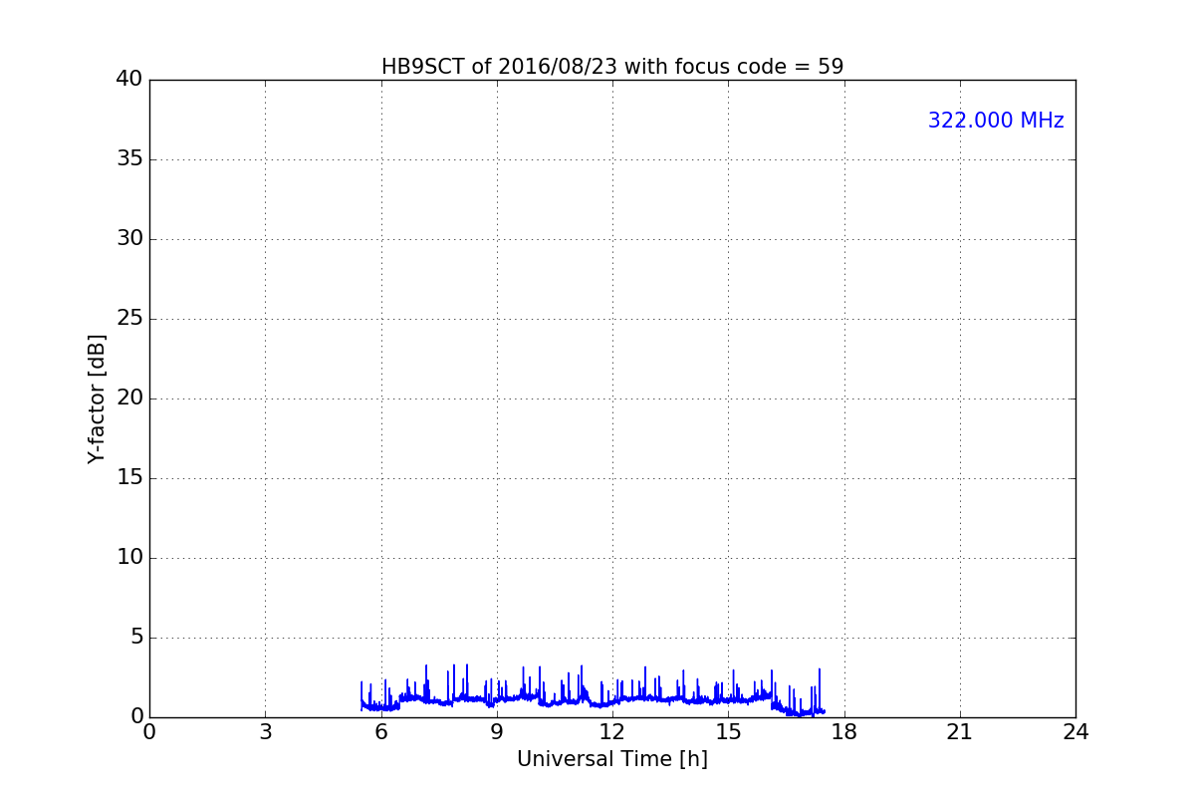Click y-axis tick label 15
Image resolution: width=1195 pixels, height=797 pixels.
coord(129,478)
